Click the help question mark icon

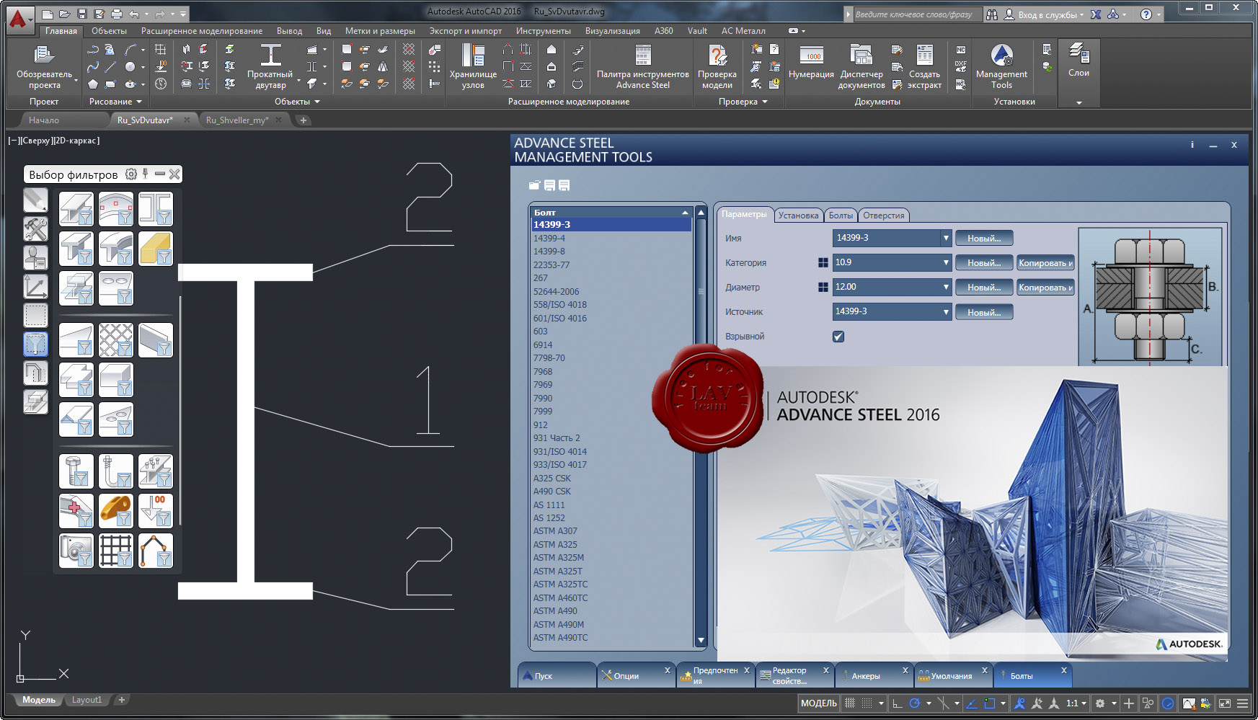[1146, 14]
